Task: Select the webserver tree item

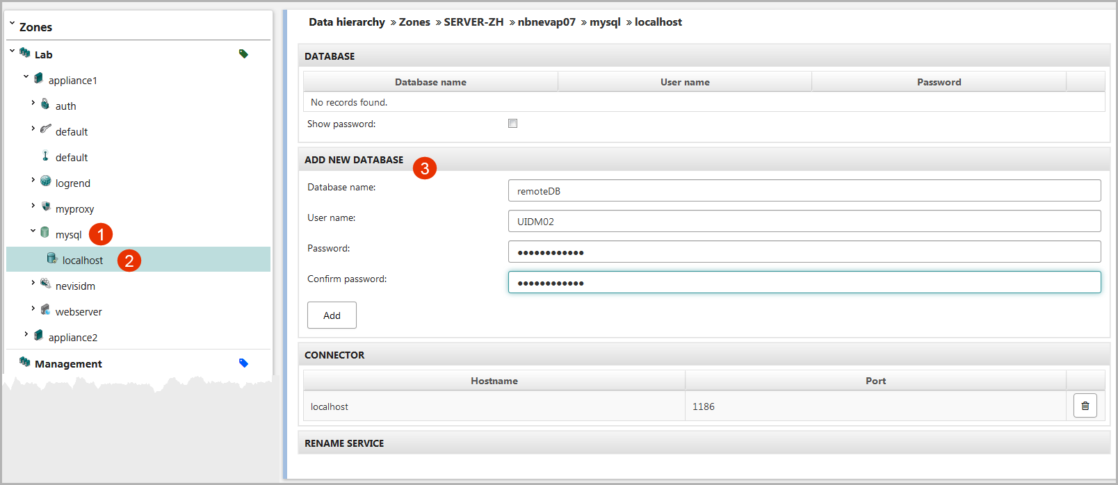Action: tap(79, 312)
